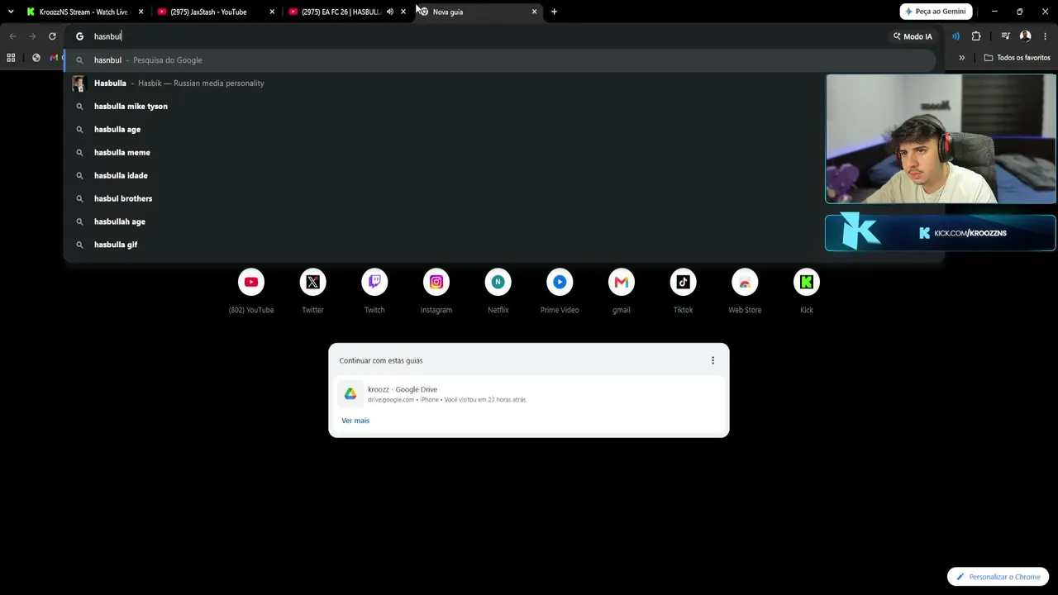
Task: Select the hasnbul Pesquisa do Google suggestion
Action: click(500, 60)
